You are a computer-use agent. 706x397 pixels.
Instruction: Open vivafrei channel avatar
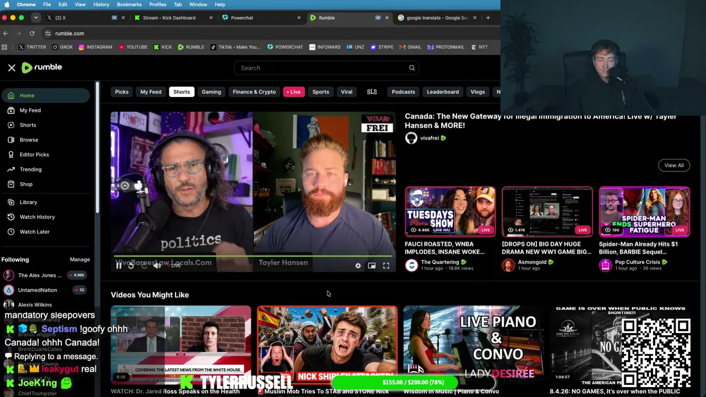click(x=411, y=138)
